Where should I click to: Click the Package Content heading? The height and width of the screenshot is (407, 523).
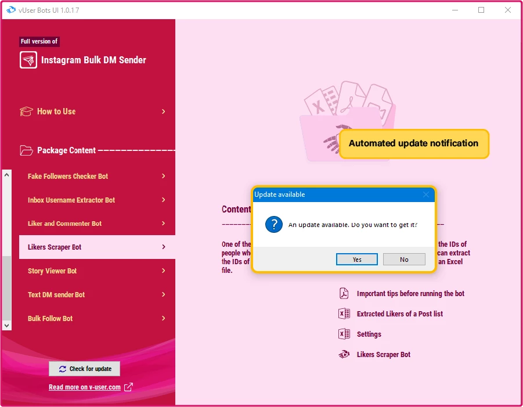66,150
